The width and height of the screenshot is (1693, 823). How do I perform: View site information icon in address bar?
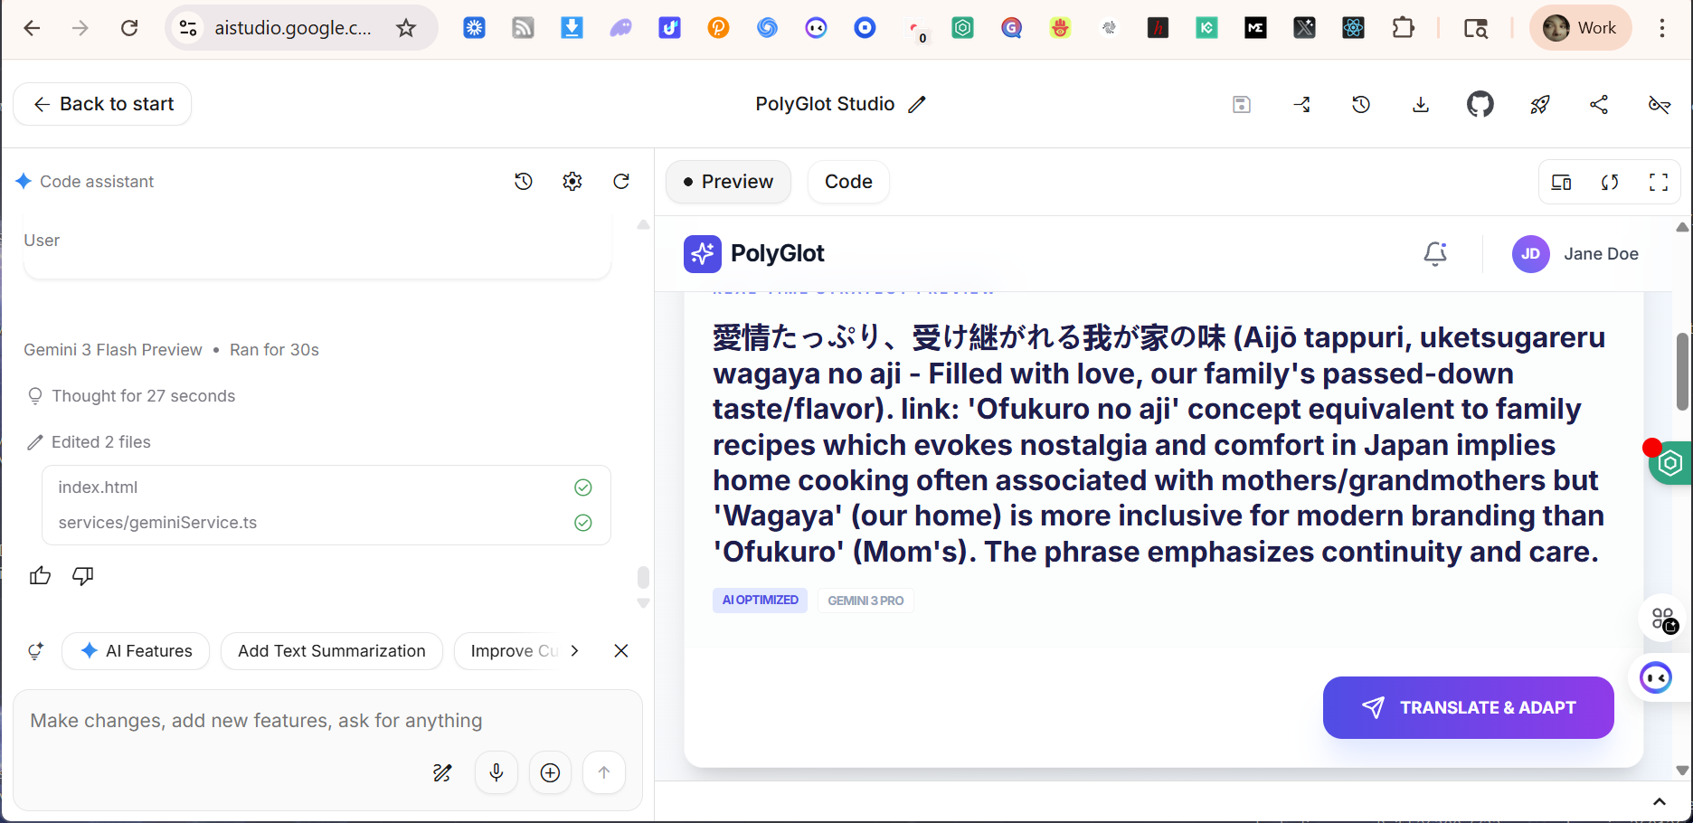point(188,28)
